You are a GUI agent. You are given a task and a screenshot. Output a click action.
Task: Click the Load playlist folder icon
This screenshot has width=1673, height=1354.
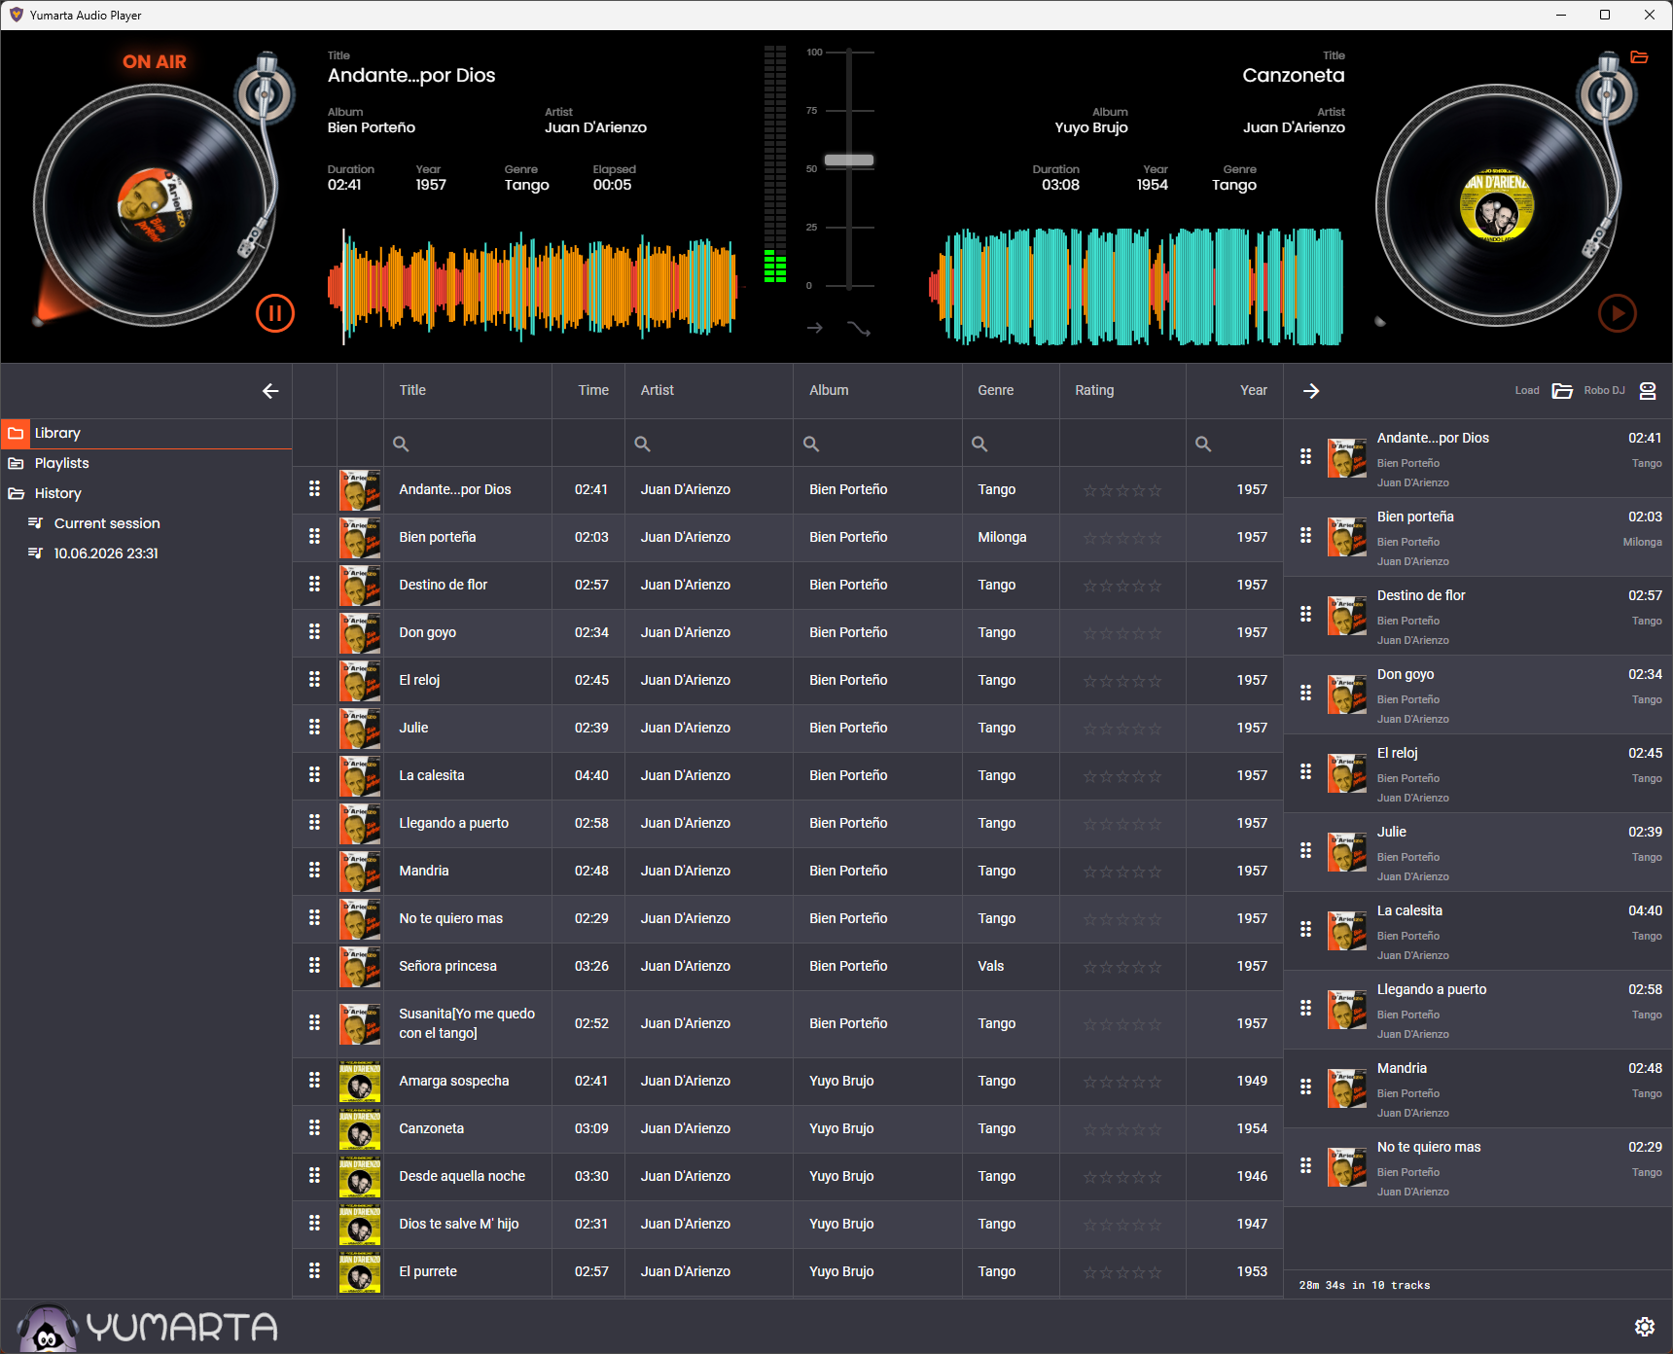[x=1562, y=391]
